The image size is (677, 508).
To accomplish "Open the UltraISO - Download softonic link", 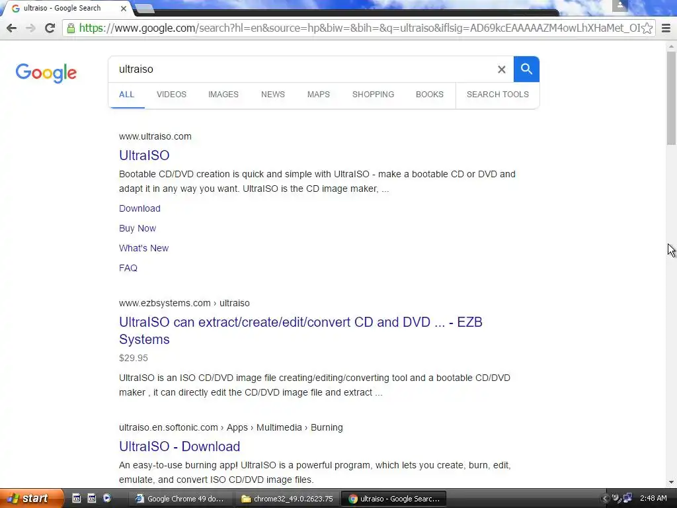I will 180,446.
